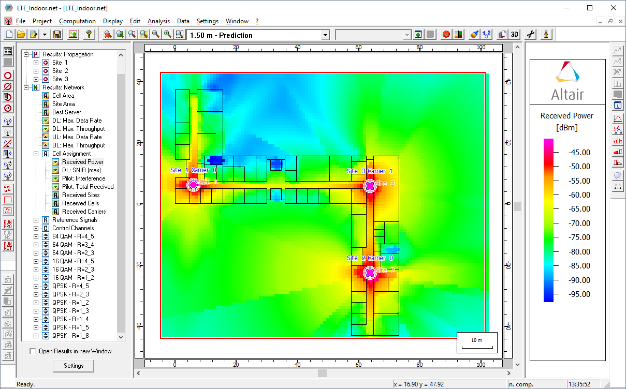Open the Analysis menu

[x=158, y=21]
